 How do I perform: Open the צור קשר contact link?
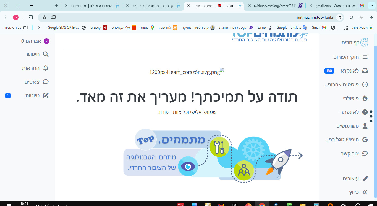(365, 153)
